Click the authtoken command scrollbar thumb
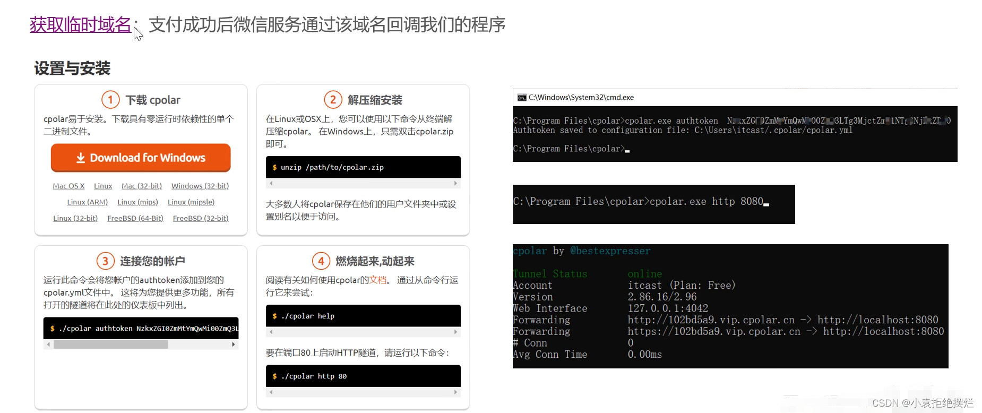 (111, 345)
